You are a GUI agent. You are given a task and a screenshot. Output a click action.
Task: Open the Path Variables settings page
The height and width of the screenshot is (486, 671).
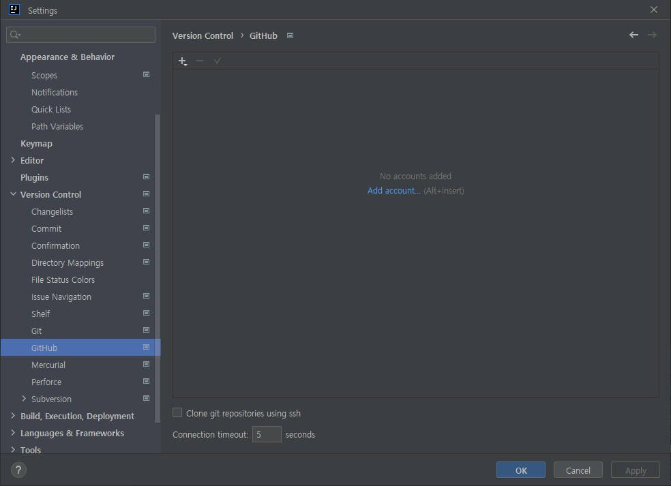click(x=57, y=127)
